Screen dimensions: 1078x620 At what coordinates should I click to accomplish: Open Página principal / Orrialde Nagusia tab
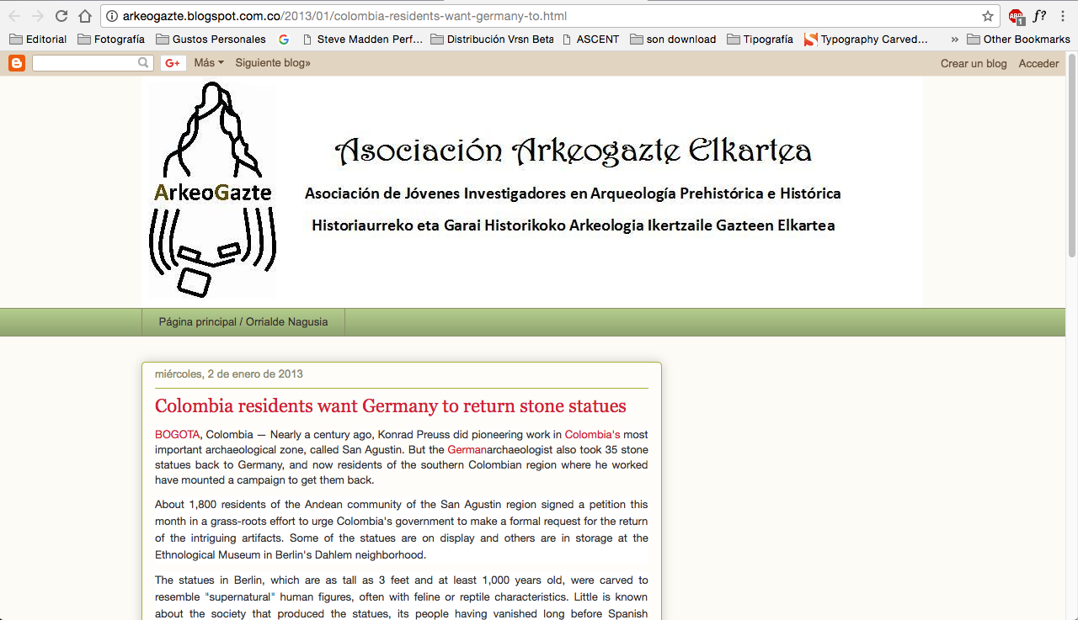click(x=243, y=322)
